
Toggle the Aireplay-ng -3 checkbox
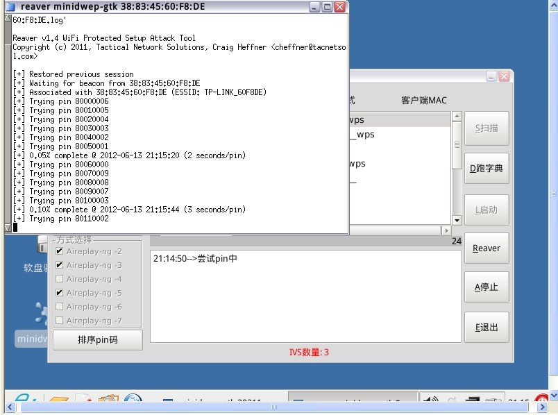pyautogui.click(x=60, y=265)
